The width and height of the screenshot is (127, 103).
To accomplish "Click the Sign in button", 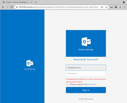I will pos(86,90).
